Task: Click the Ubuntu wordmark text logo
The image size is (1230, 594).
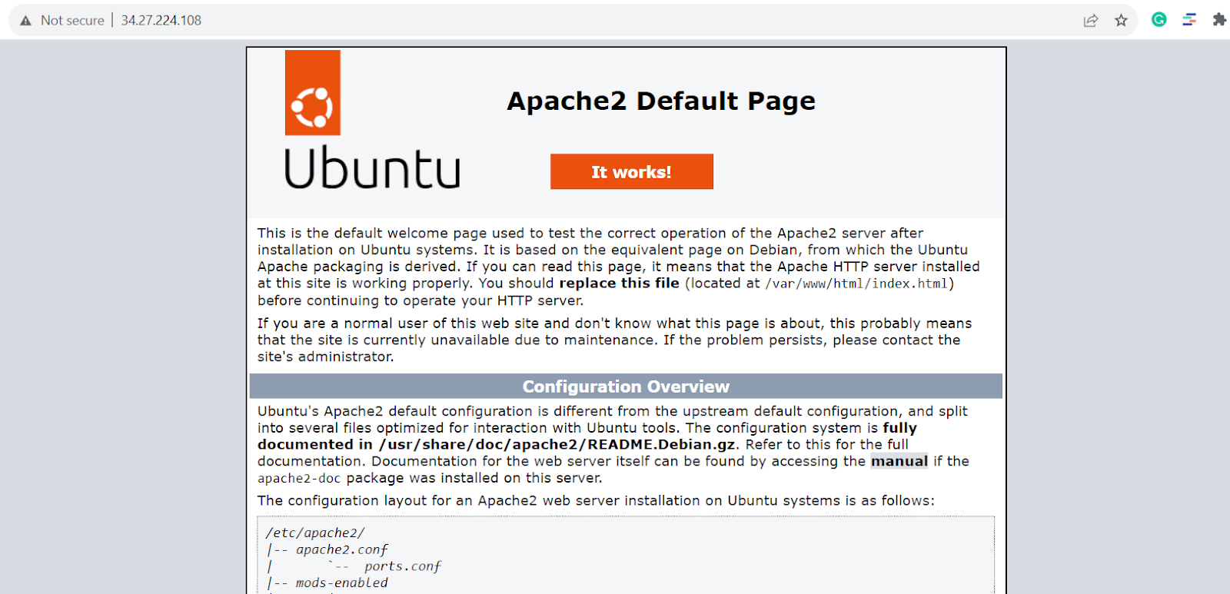Action: pyautogui.click(x=372, y=169)
